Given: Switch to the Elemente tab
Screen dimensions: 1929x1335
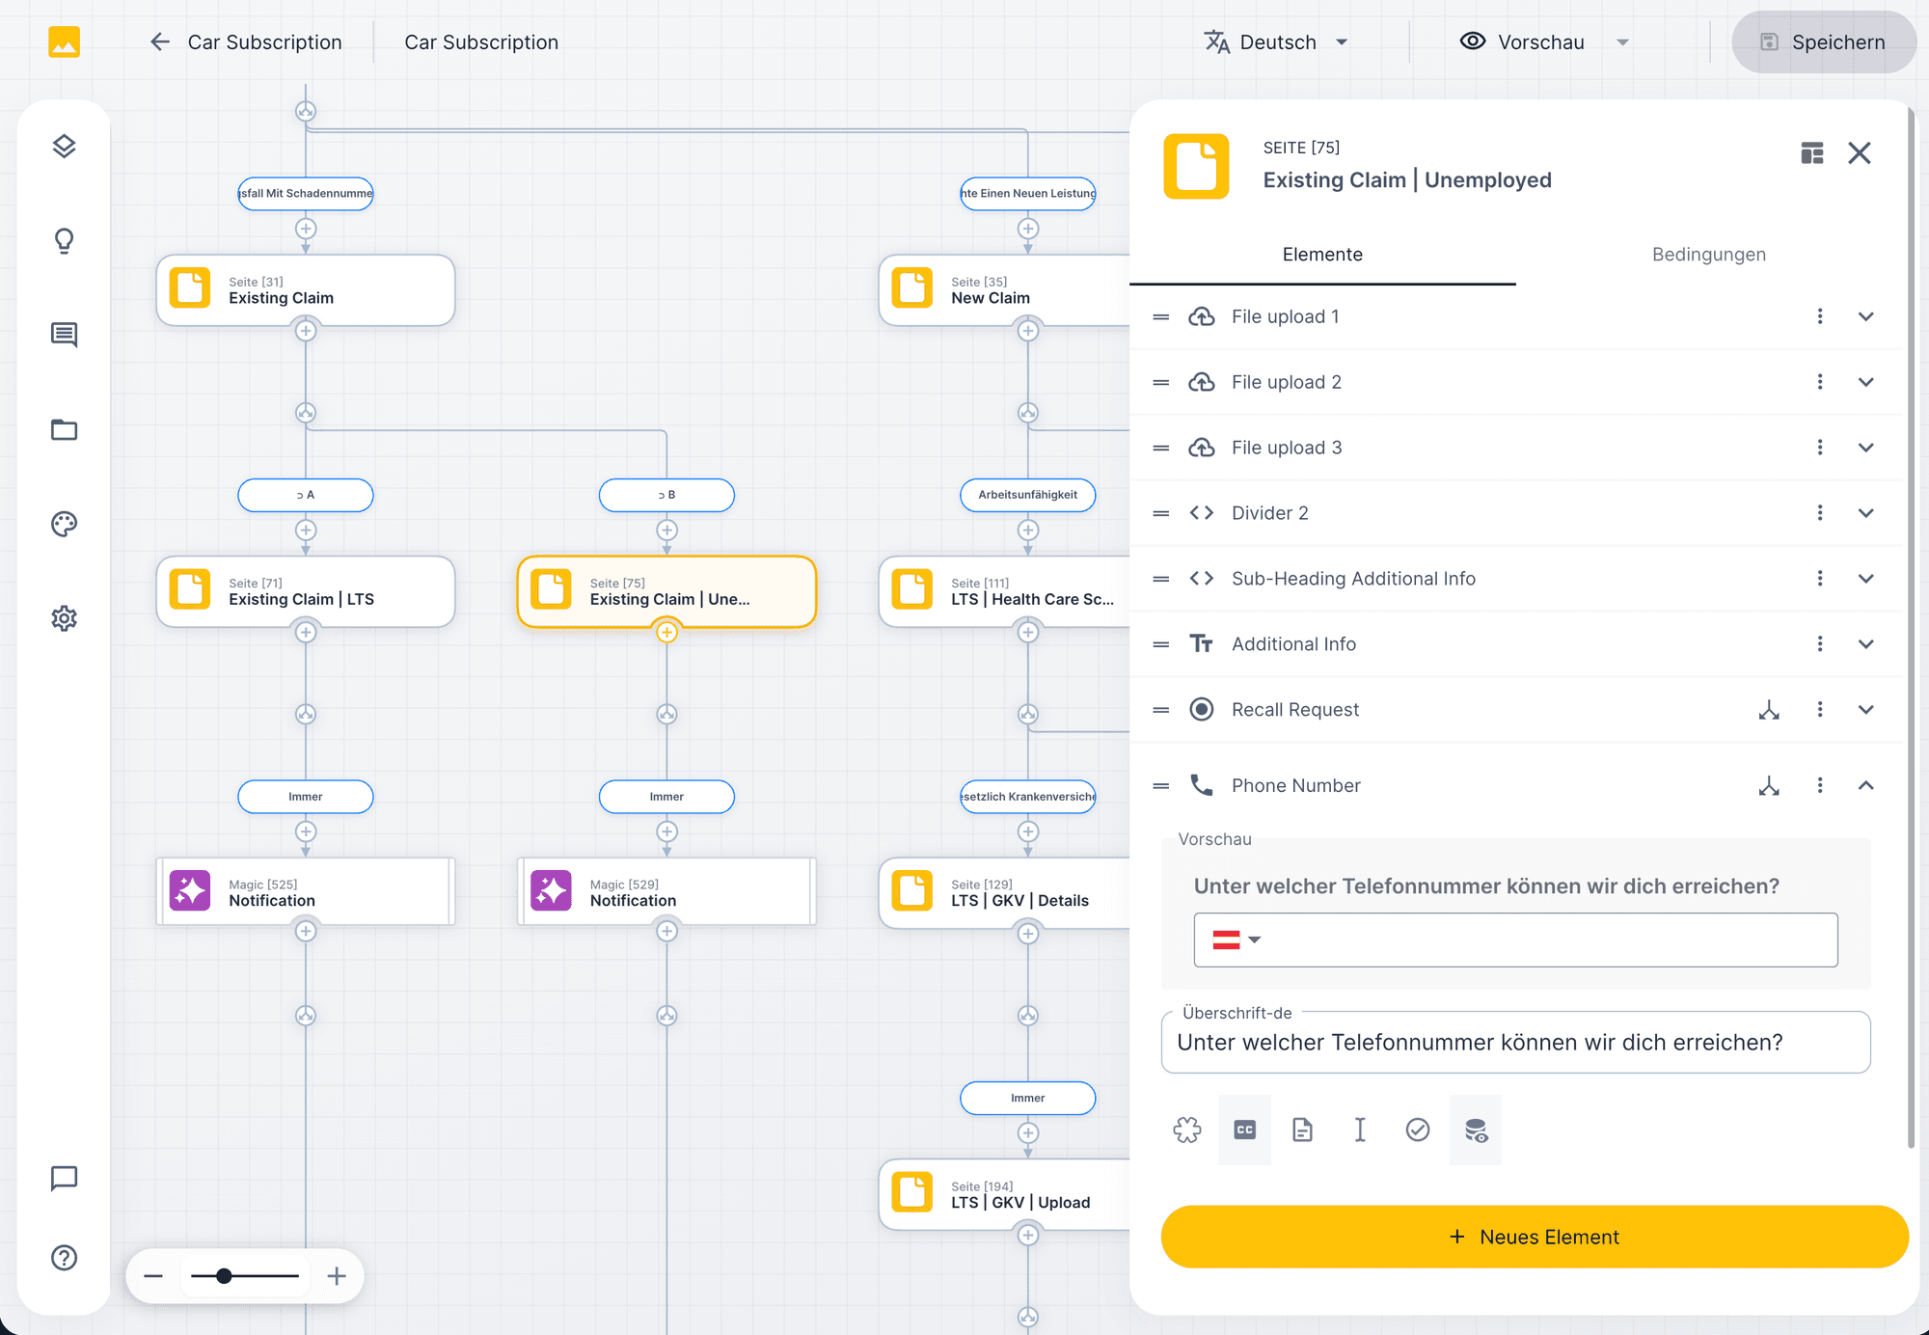Looking at the screenshot, I should [1322, 255].
